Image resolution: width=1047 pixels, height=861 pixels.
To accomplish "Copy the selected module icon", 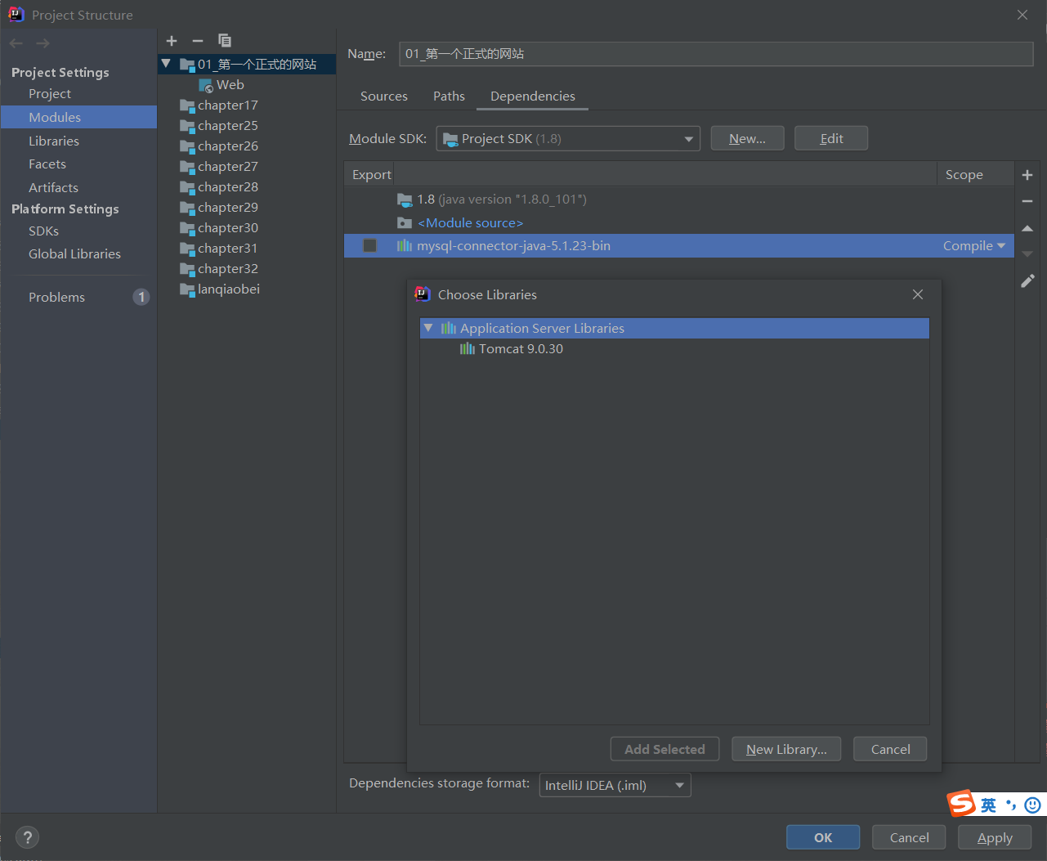I will pos(225,41).
